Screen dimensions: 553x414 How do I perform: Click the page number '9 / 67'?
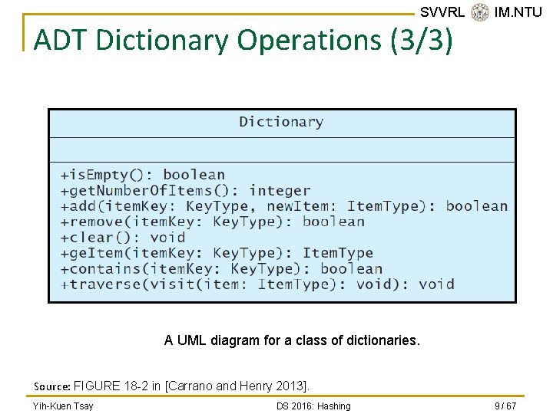(505, 406)
